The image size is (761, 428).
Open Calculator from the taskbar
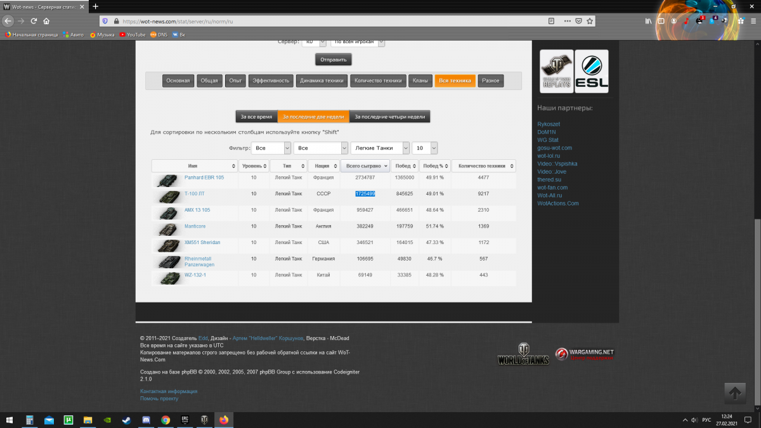point(29,420)
